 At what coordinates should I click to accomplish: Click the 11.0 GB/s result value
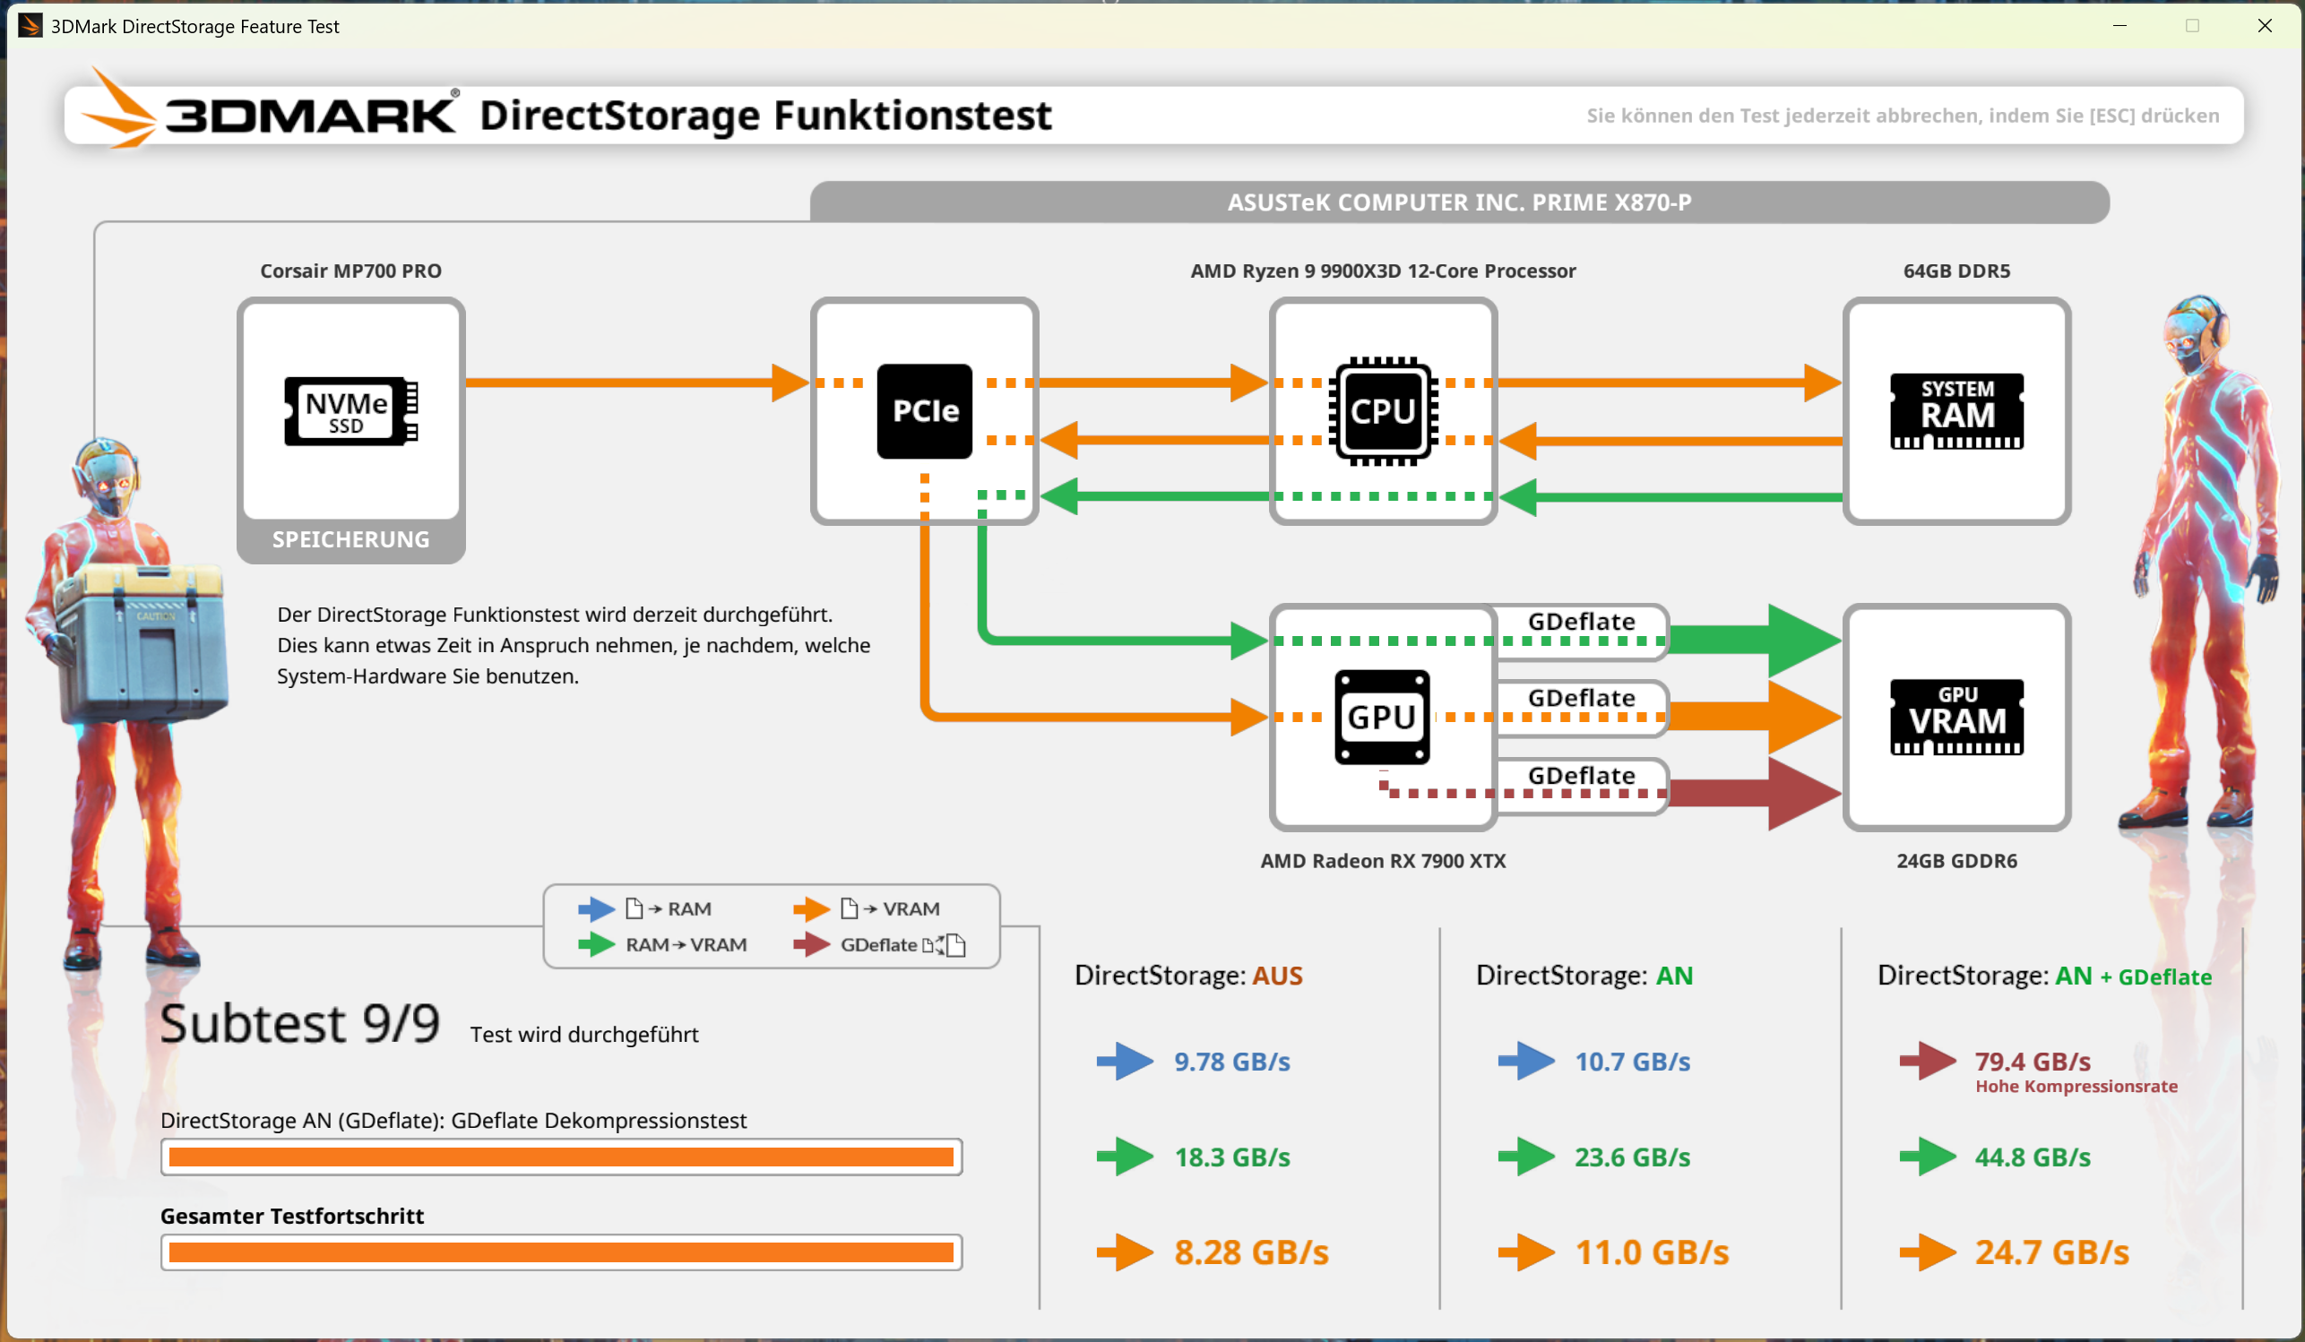coord(1652,1252)
